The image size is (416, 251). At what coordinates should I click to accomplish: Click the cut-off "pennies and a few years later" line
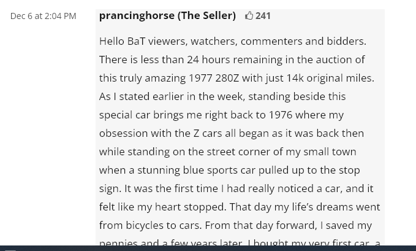[x=171, y=242]
